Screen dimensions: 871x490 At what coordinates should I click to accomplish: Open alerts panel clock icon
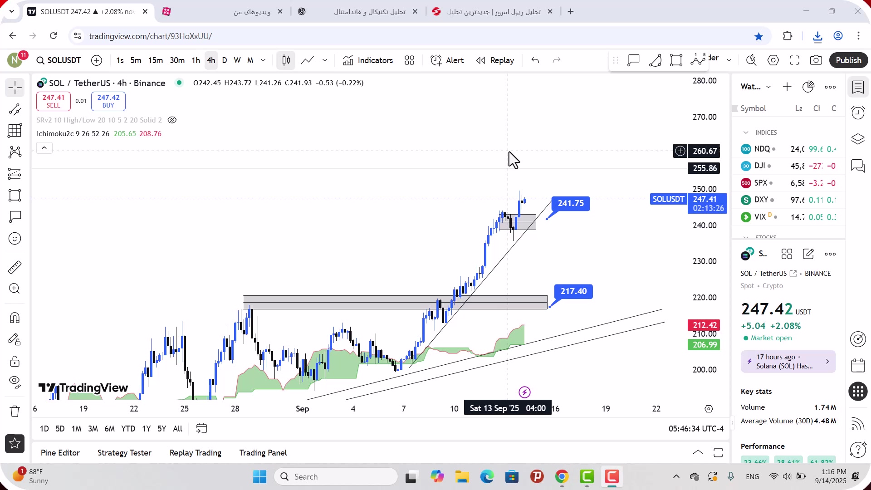point(858,113)
